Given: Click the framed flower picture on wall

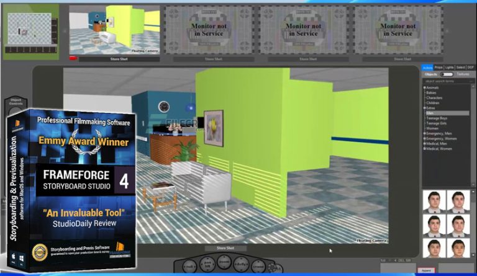Looking at the screenshot, I should [214, 128].
